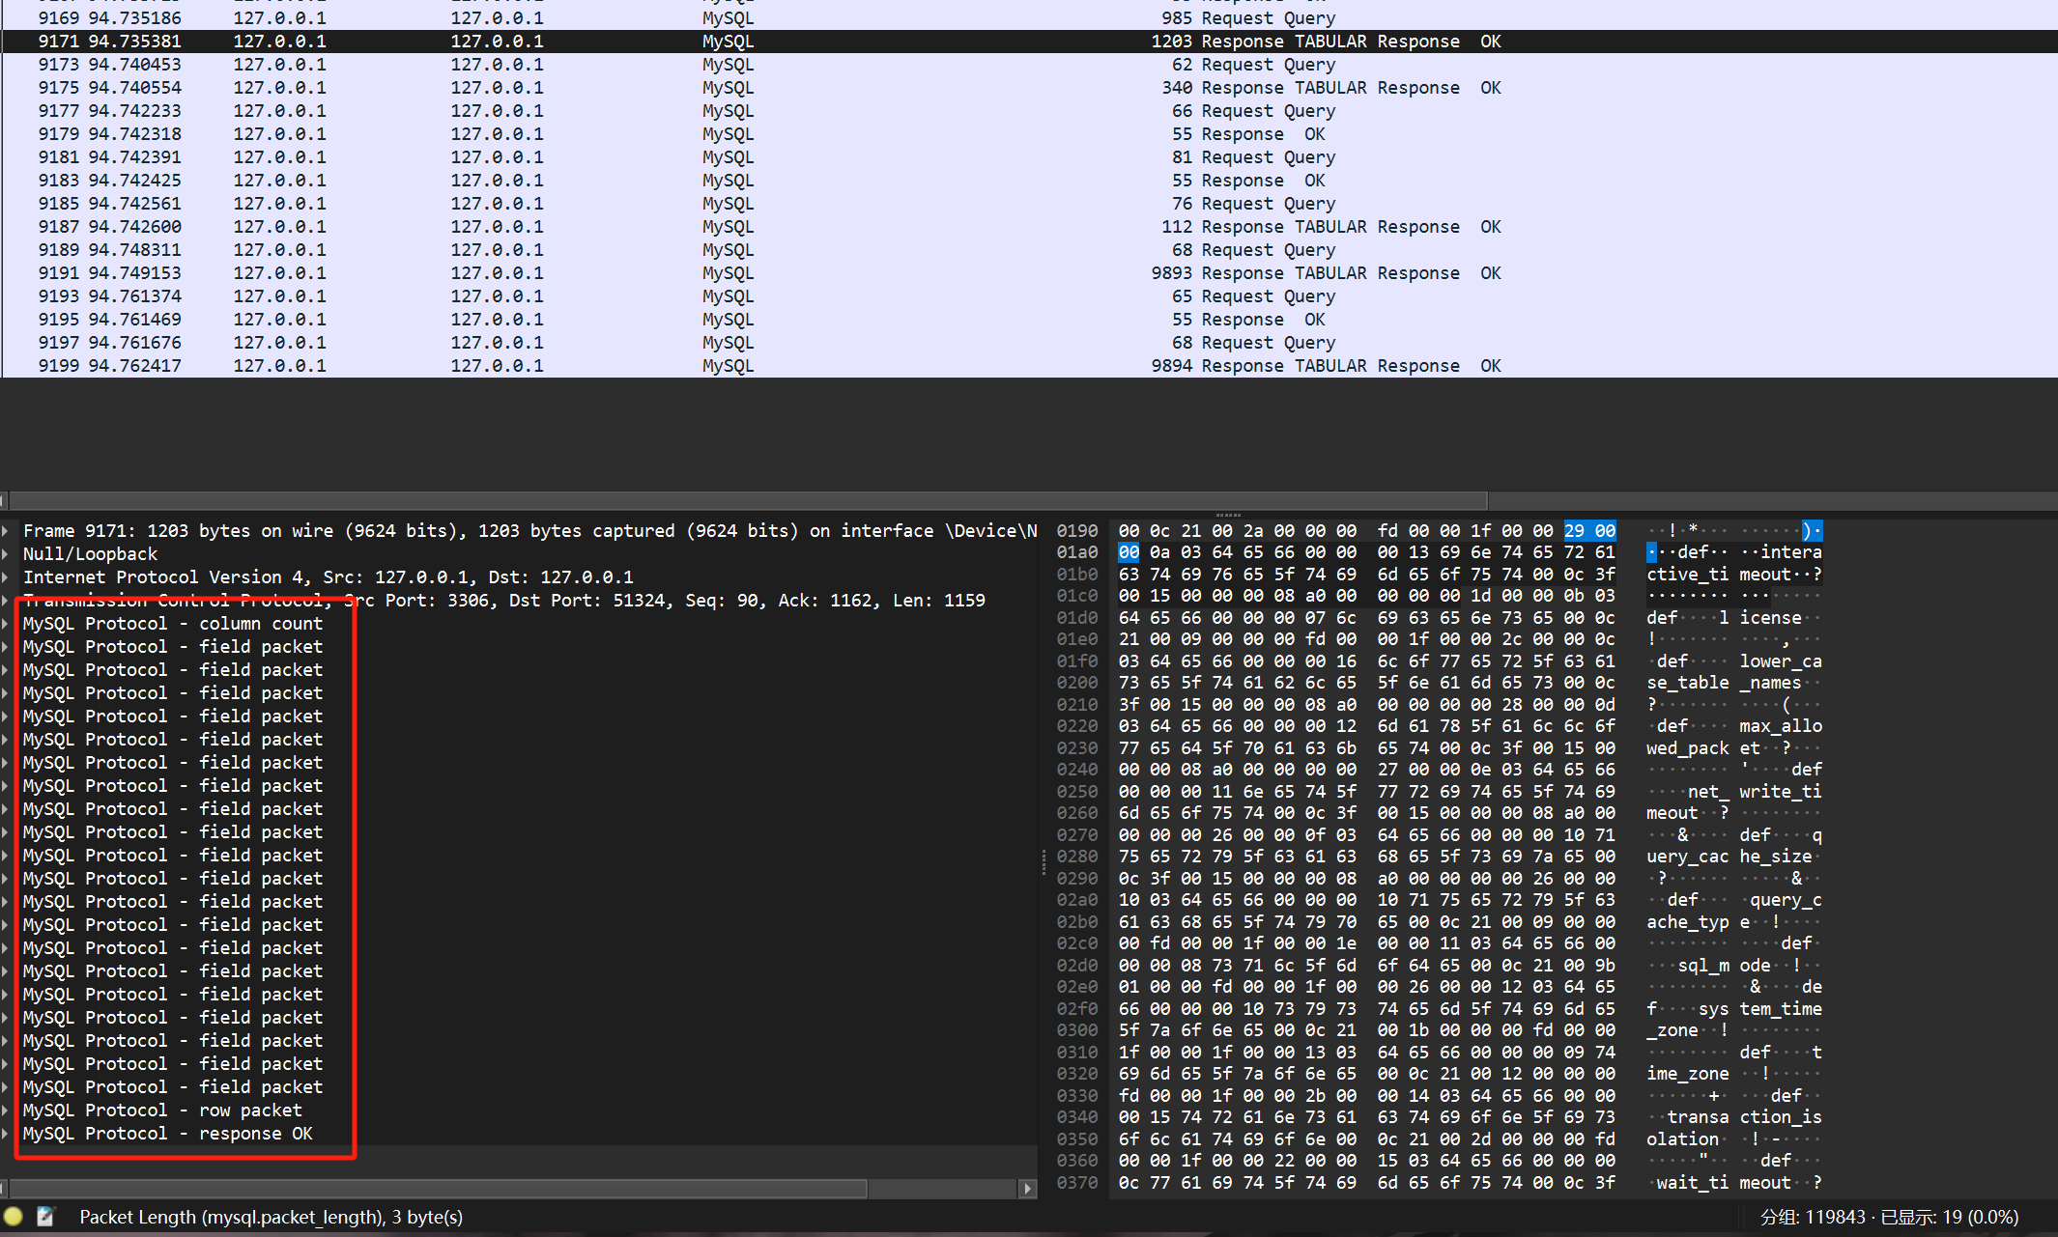Screen dimensions: 2058x1237
Task: Expand the Null/Loopback tree node
Action: point(7,554)
